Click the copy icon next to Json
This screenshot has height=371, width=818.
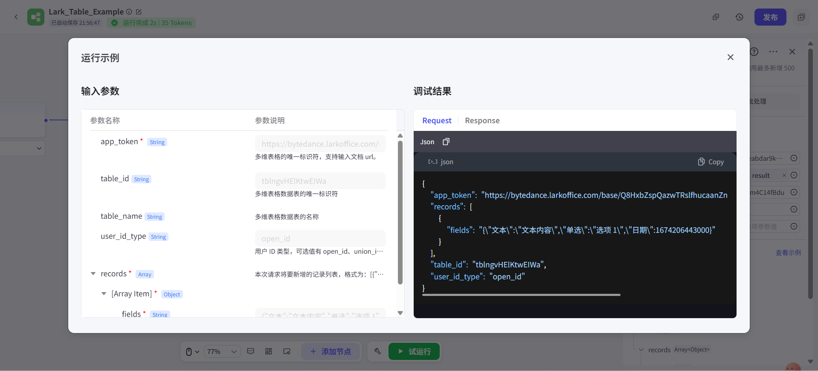[x=446, y=142]
